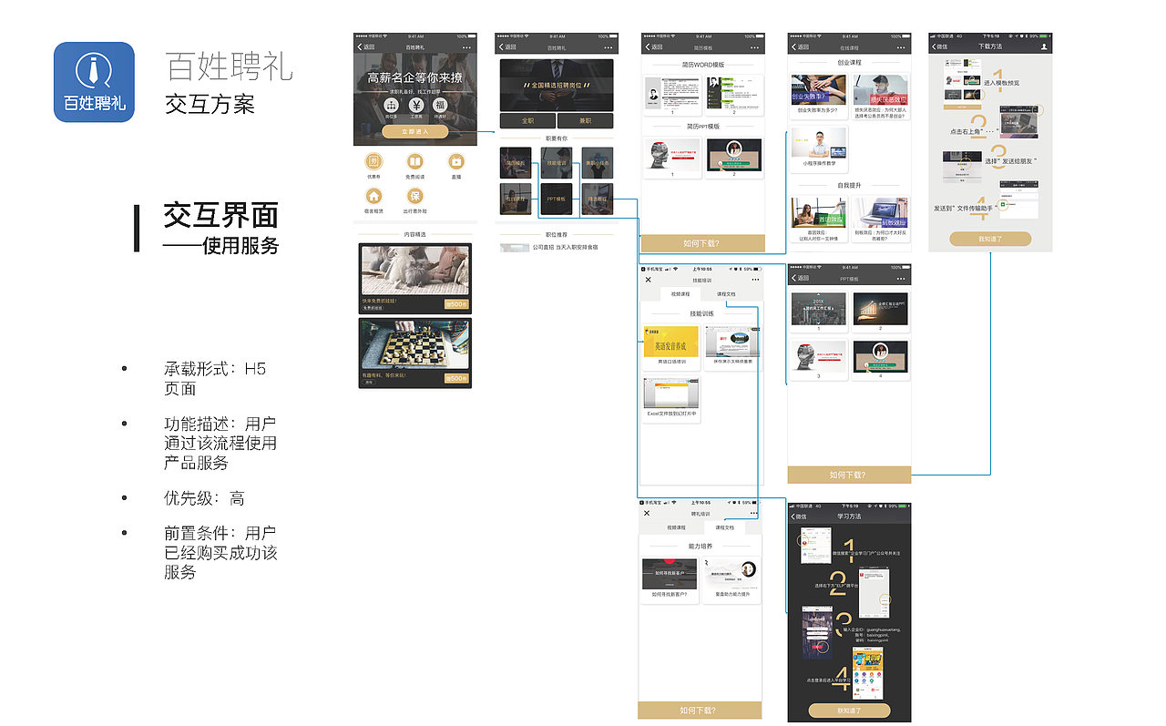Select the 全职 button
This screenshot has width=1166, height=726.
[x=527, y=120]
